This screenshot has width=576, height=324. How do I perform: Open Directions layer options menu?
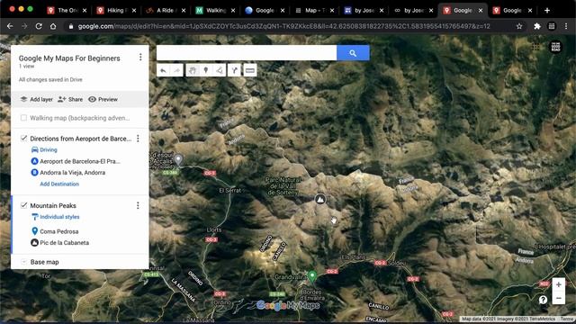(x=138, y=139)
